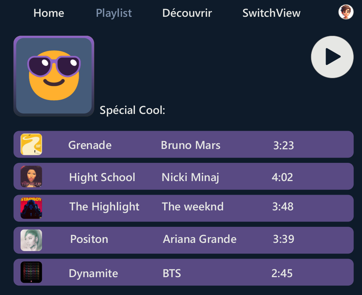Click the Starboy album cover
Image resolution: width=362 pixels, height=295 pixels.
pyautogui.click(x=31, y=208)
